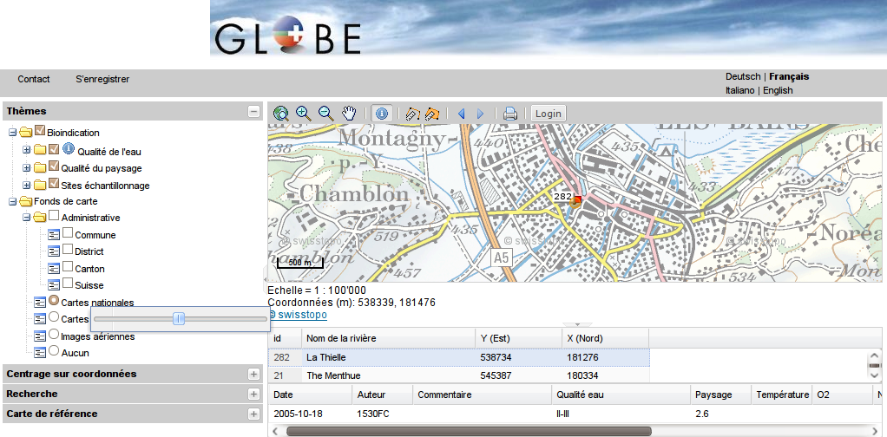Image resolution: width=887 pixels, height=437 pixels.
Task: Select the measure area polygon tool
Action: 432,114
